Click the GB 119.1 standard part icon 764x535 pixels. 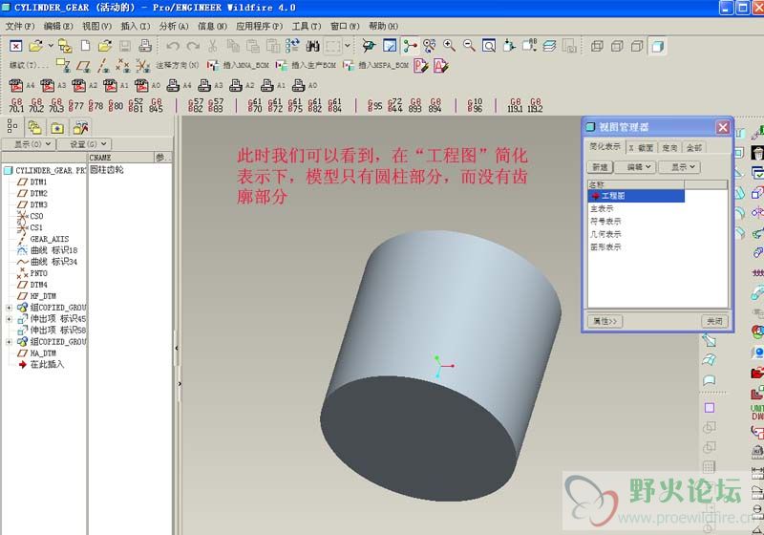(x=515, y=105)
